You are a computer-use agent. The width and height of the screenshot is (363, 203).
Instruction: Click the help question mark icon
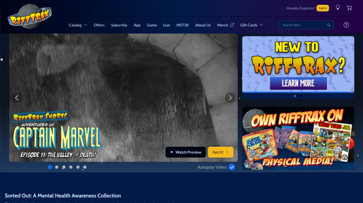pyautogui.click(x=346, y=25)
